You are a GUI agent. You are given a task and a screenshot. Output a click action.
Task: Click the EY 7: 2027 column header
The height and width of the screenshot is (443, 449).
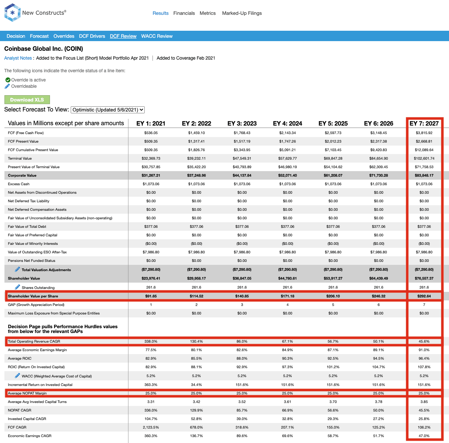[x=424, y=123]
